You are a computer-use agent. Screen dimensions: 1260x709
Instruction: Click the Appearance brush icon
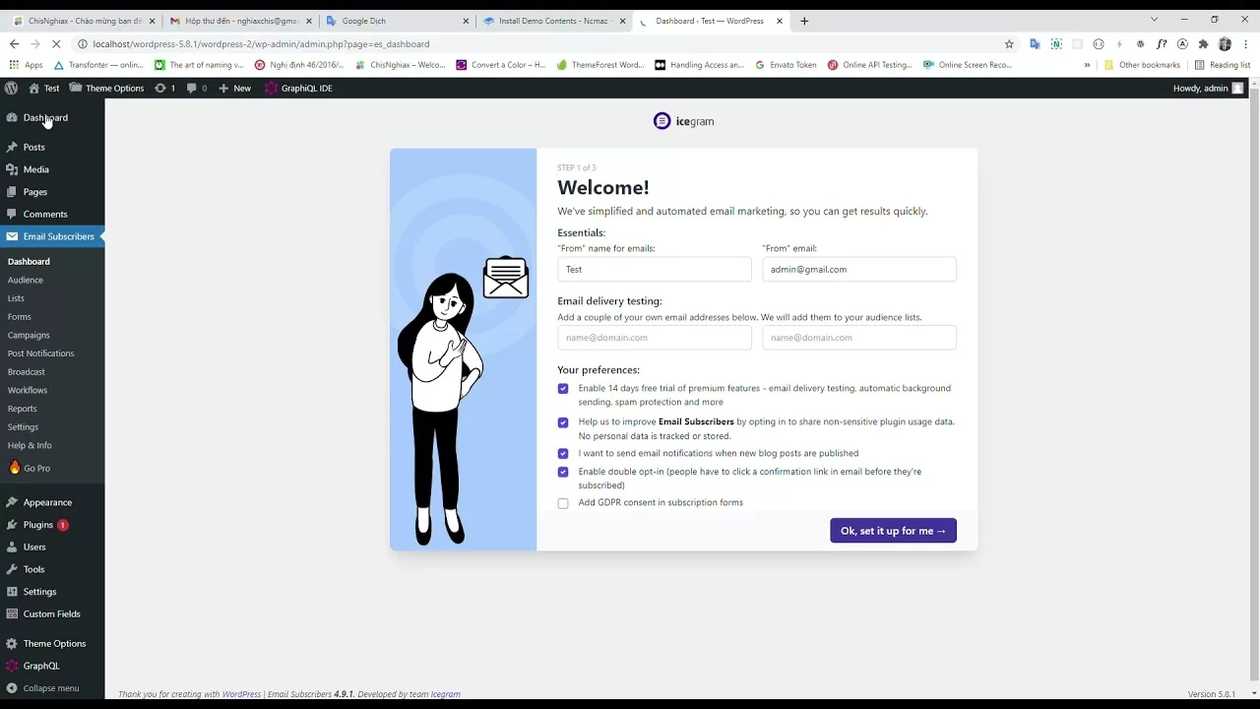point(12,502)
